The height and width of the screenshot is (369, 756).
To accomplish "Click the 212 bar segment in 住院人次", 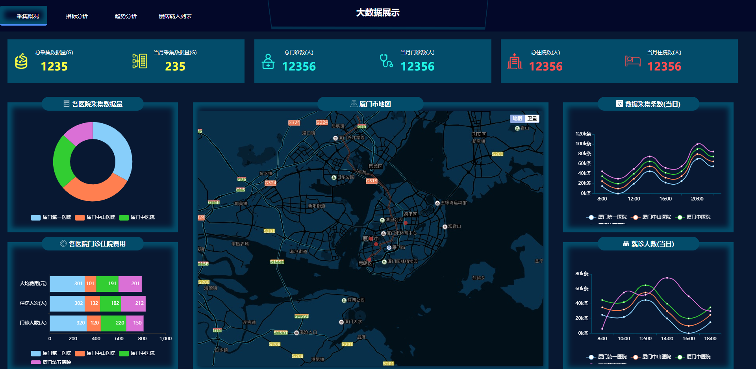I will (133, 303).
